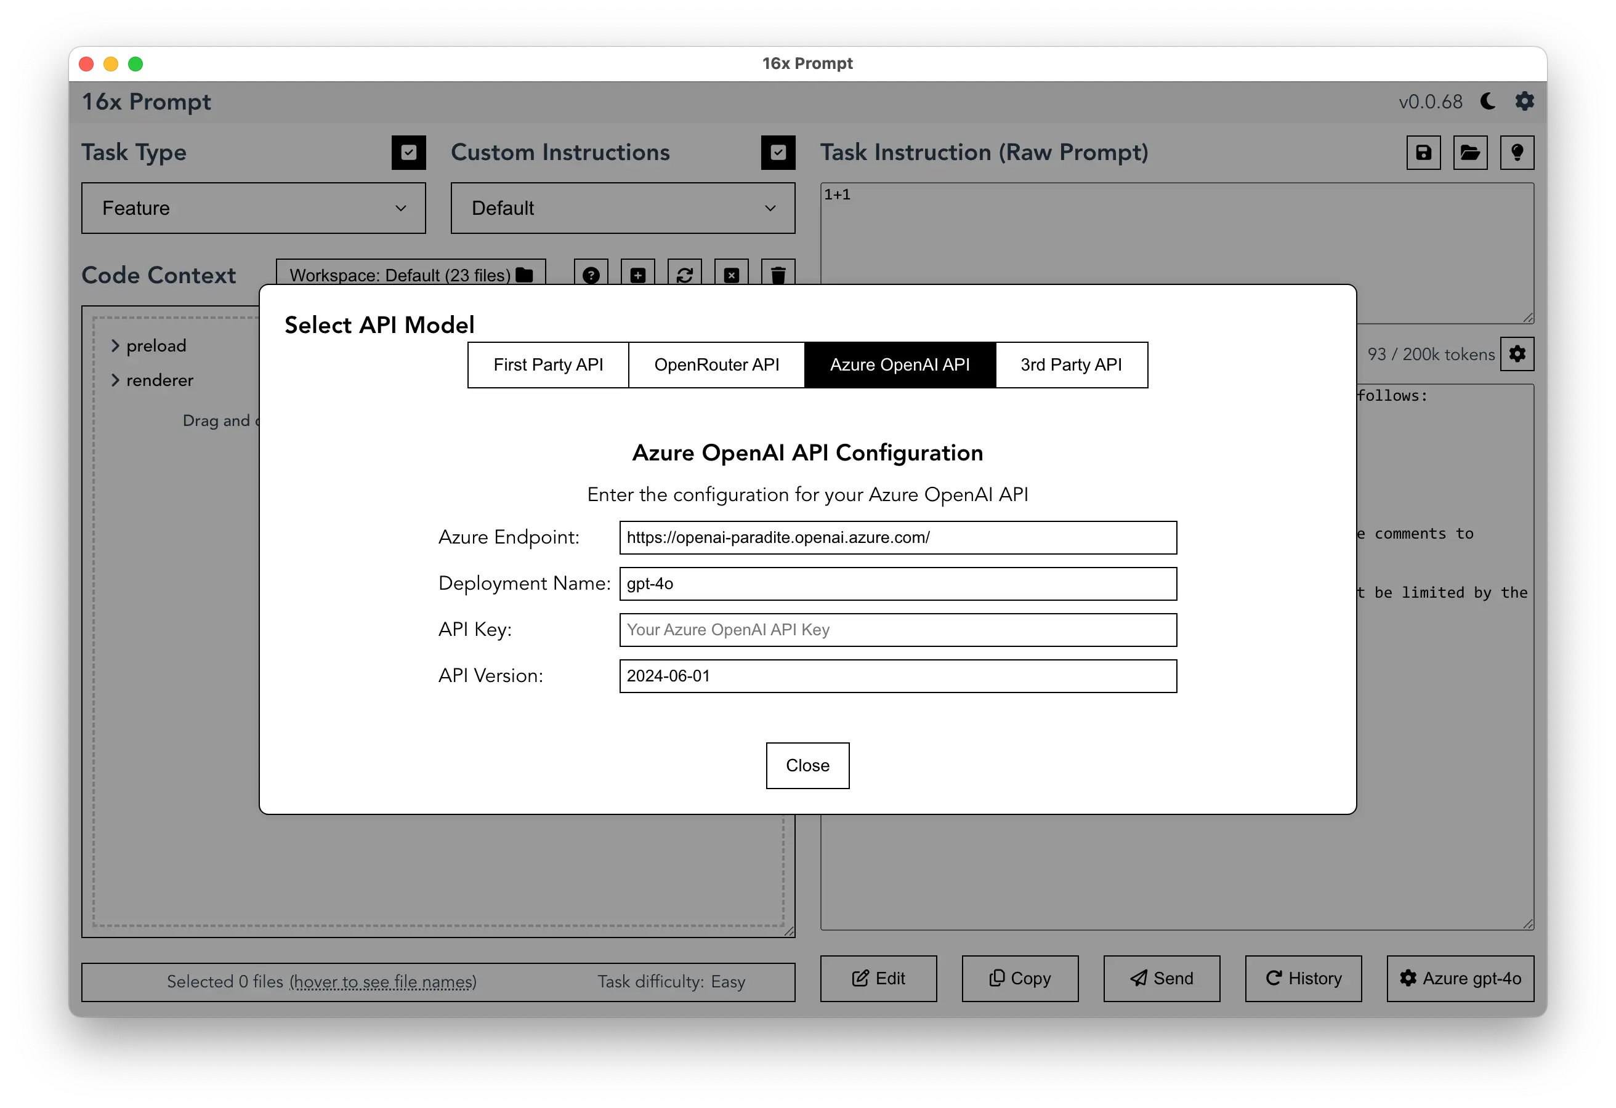1616x1108 pixels.
Task: Toggle the Custom Instructions checkbox
Action: coord(778,152)
